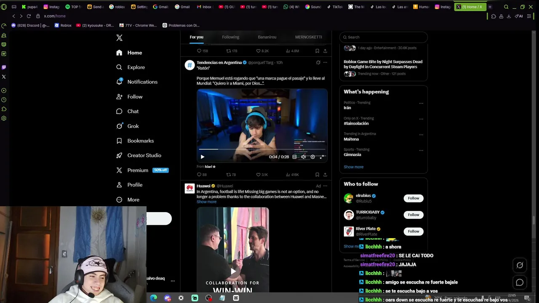Open Opera GX easy setup menu icon
This screenshot has height=303, width=539.
tap(529, 16)
